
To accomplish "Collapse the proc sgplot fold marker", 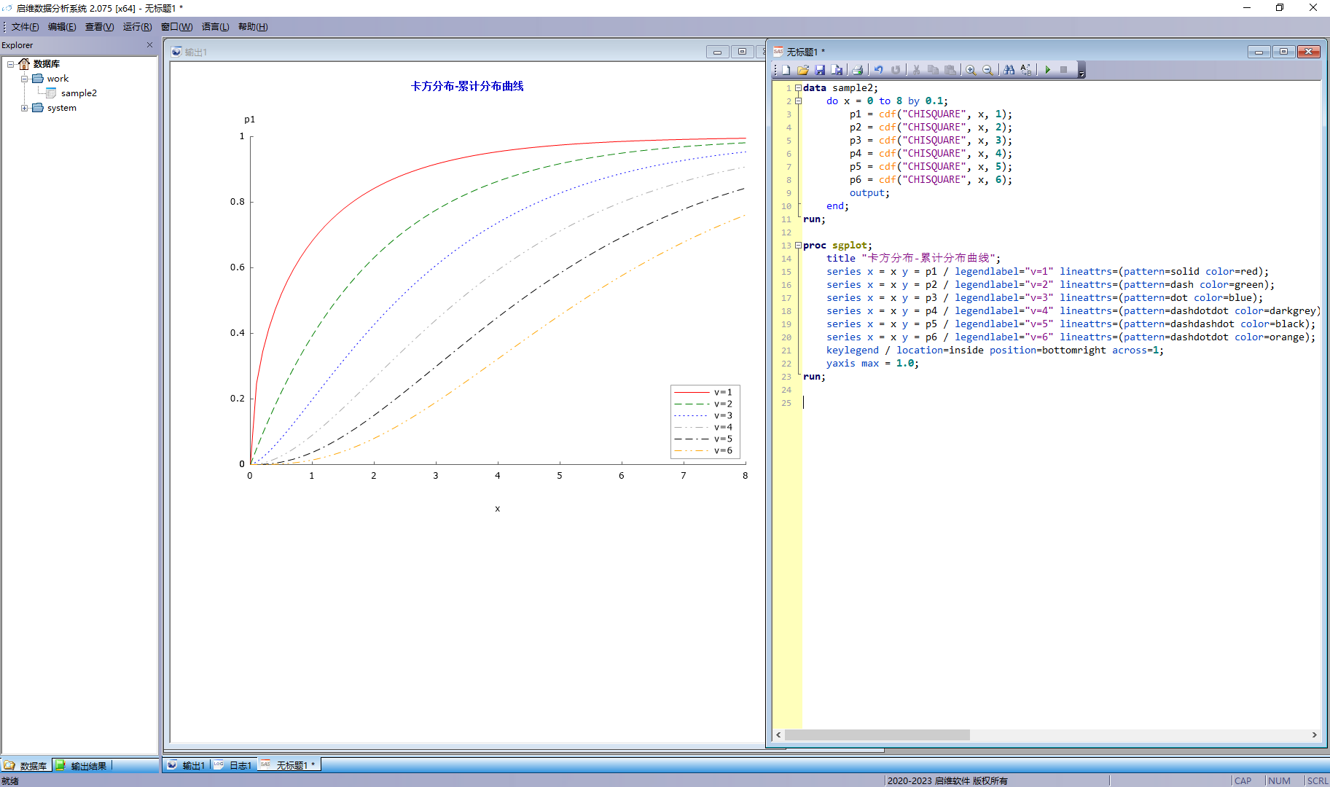I will point(799,246).
